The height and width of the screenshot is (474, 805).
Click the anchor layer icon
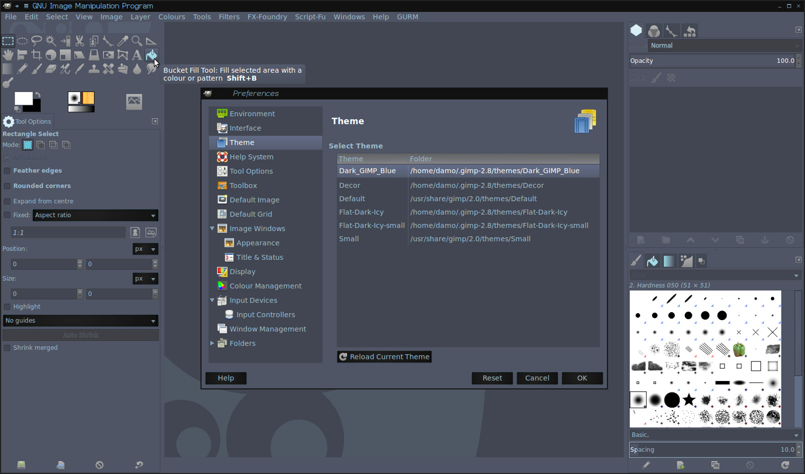pyautogui.click(x=765, y=240)
